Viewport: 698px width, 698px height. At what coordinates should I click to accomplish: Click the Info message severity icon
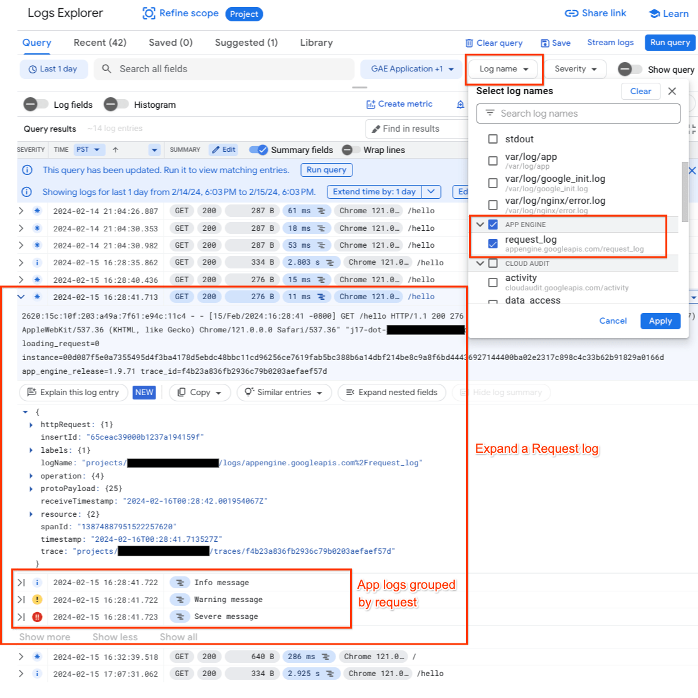pos(37,582)
